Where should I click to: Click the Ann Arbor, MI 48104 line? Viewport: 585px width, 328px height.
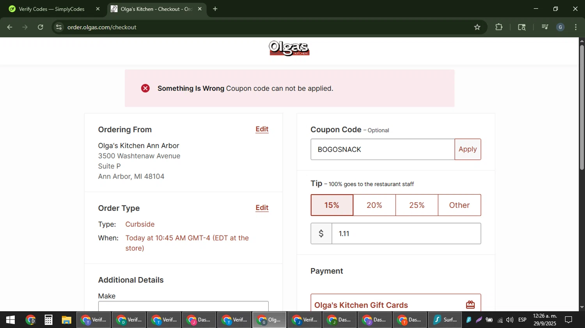[131, 176]
